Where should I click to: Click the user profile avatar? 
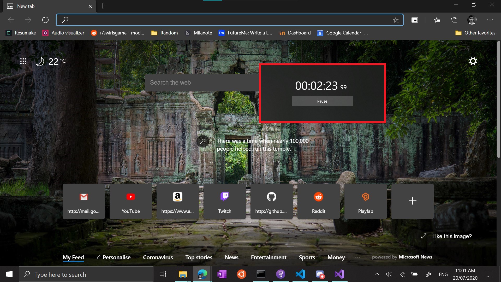[x=472, y=20]
